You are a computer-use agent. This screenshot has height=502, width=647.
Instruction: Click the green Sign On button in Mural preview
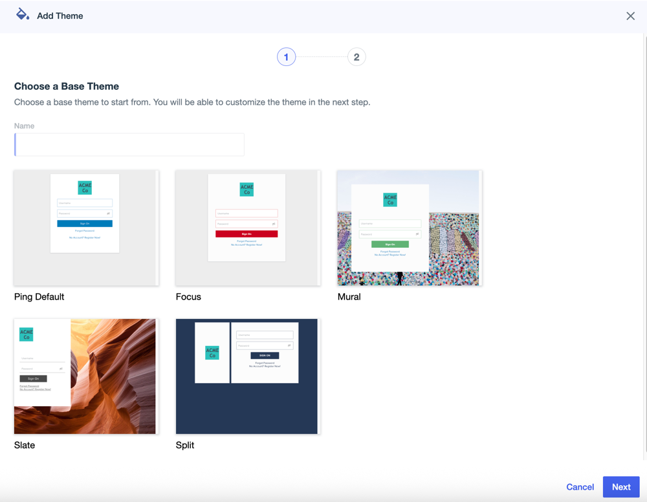[390, 245]
